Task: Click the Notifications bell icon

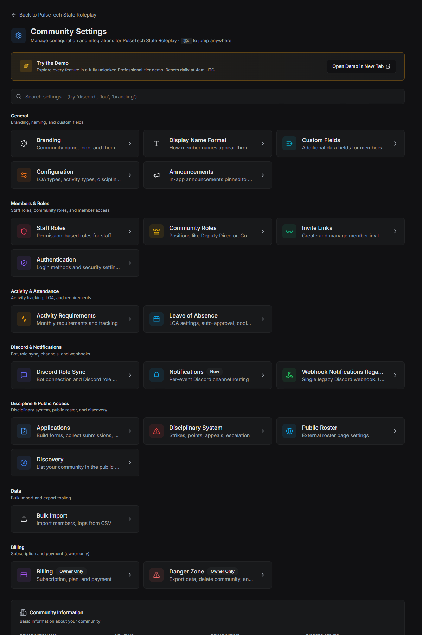Action: [x=156, y=375]
